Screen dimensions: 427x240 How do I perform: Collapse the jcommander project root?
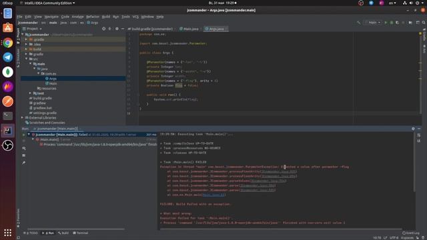pyautogui.click(x=23, y=35)
